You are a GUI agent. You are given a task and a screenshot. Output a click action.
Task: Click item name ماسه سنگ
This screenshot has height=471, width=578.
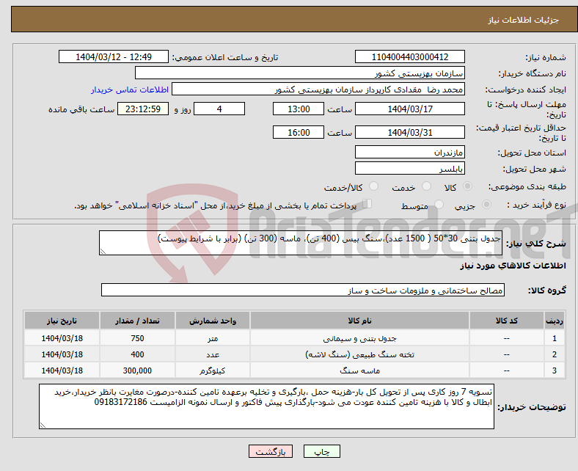point(359,370)
